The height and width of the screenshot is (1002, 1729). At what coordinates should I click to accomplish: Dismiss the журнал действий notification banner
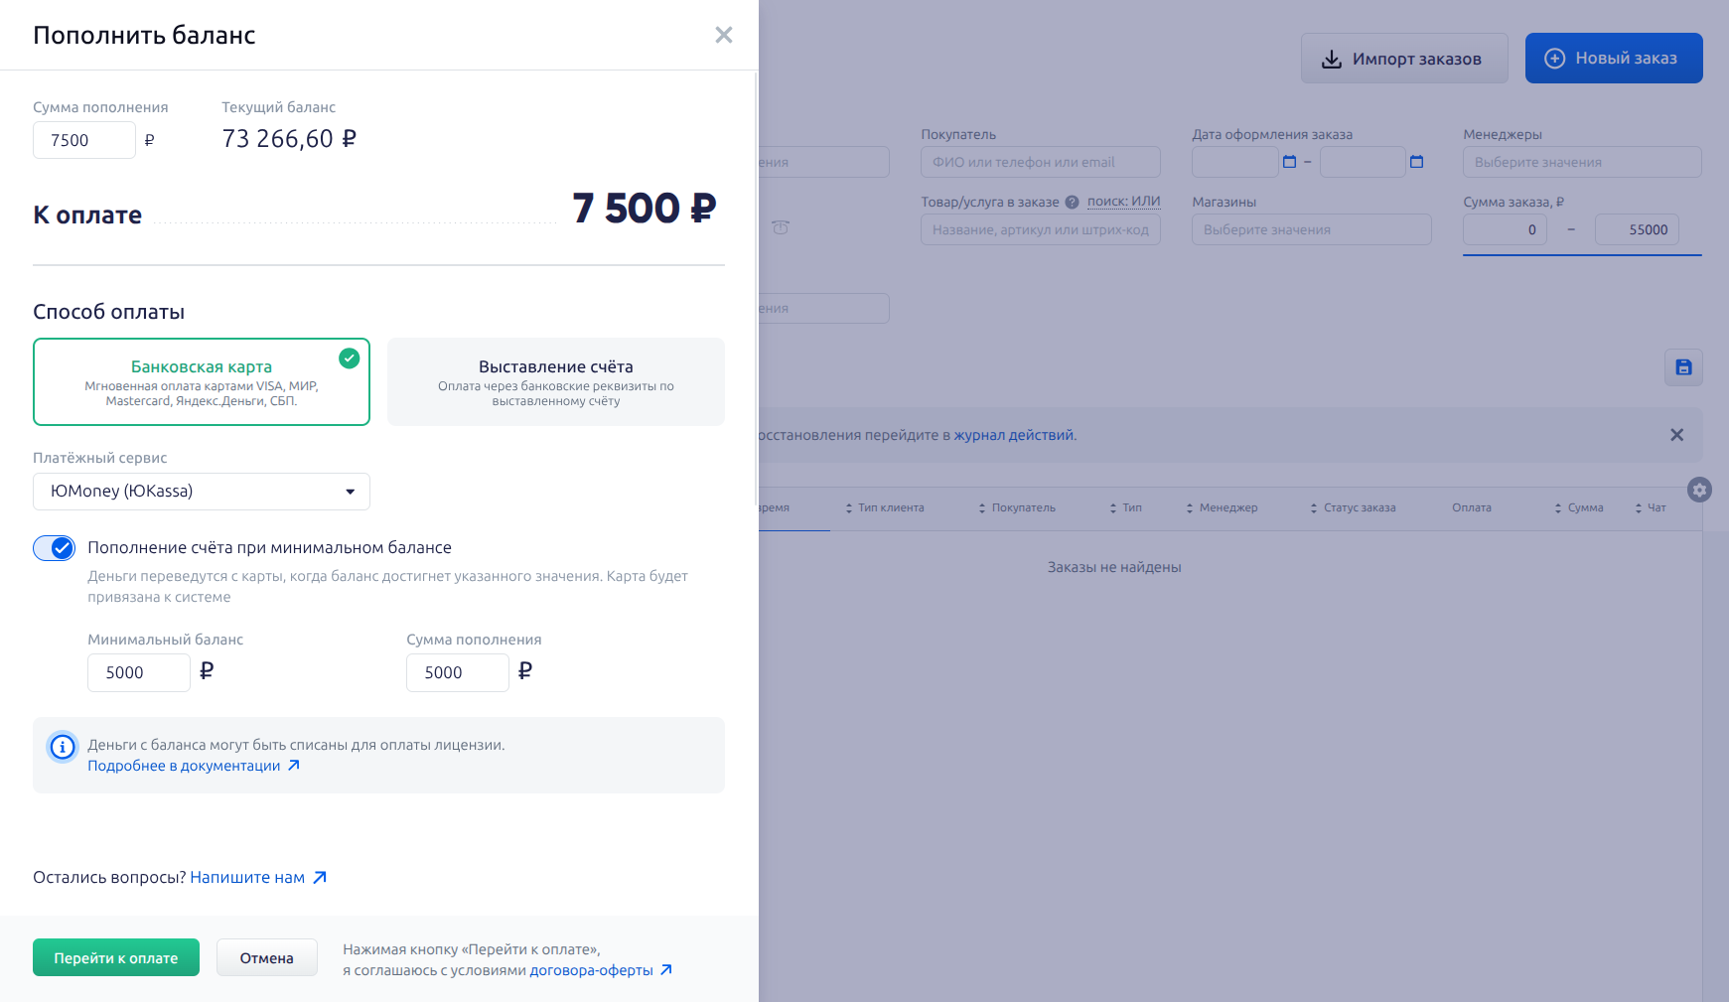point(1676,435)
